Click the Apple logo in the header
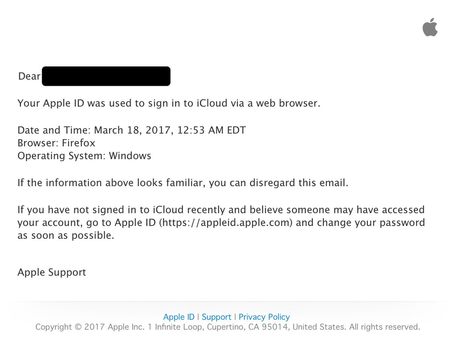The image size is (451, 346). pyautogui.click(x=430, y=27)
